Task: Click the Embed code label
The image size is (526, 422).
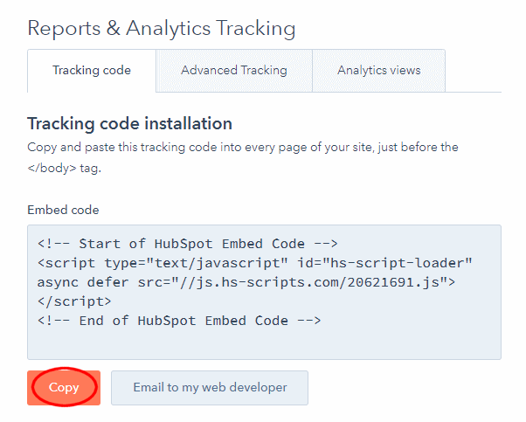Action: tap(63, 210)
